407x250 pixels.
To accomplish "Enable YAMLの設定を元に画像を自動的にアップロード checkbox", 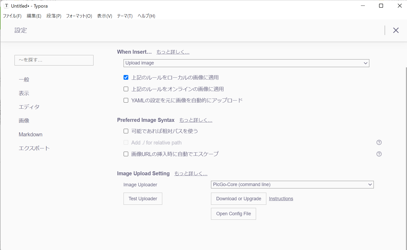I will pos(126,100).
